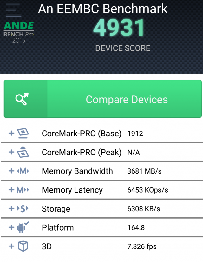The width and height of the screenshot is (203, 262).
Task: Click the magnifier compare icon
Action: (22, 99)
